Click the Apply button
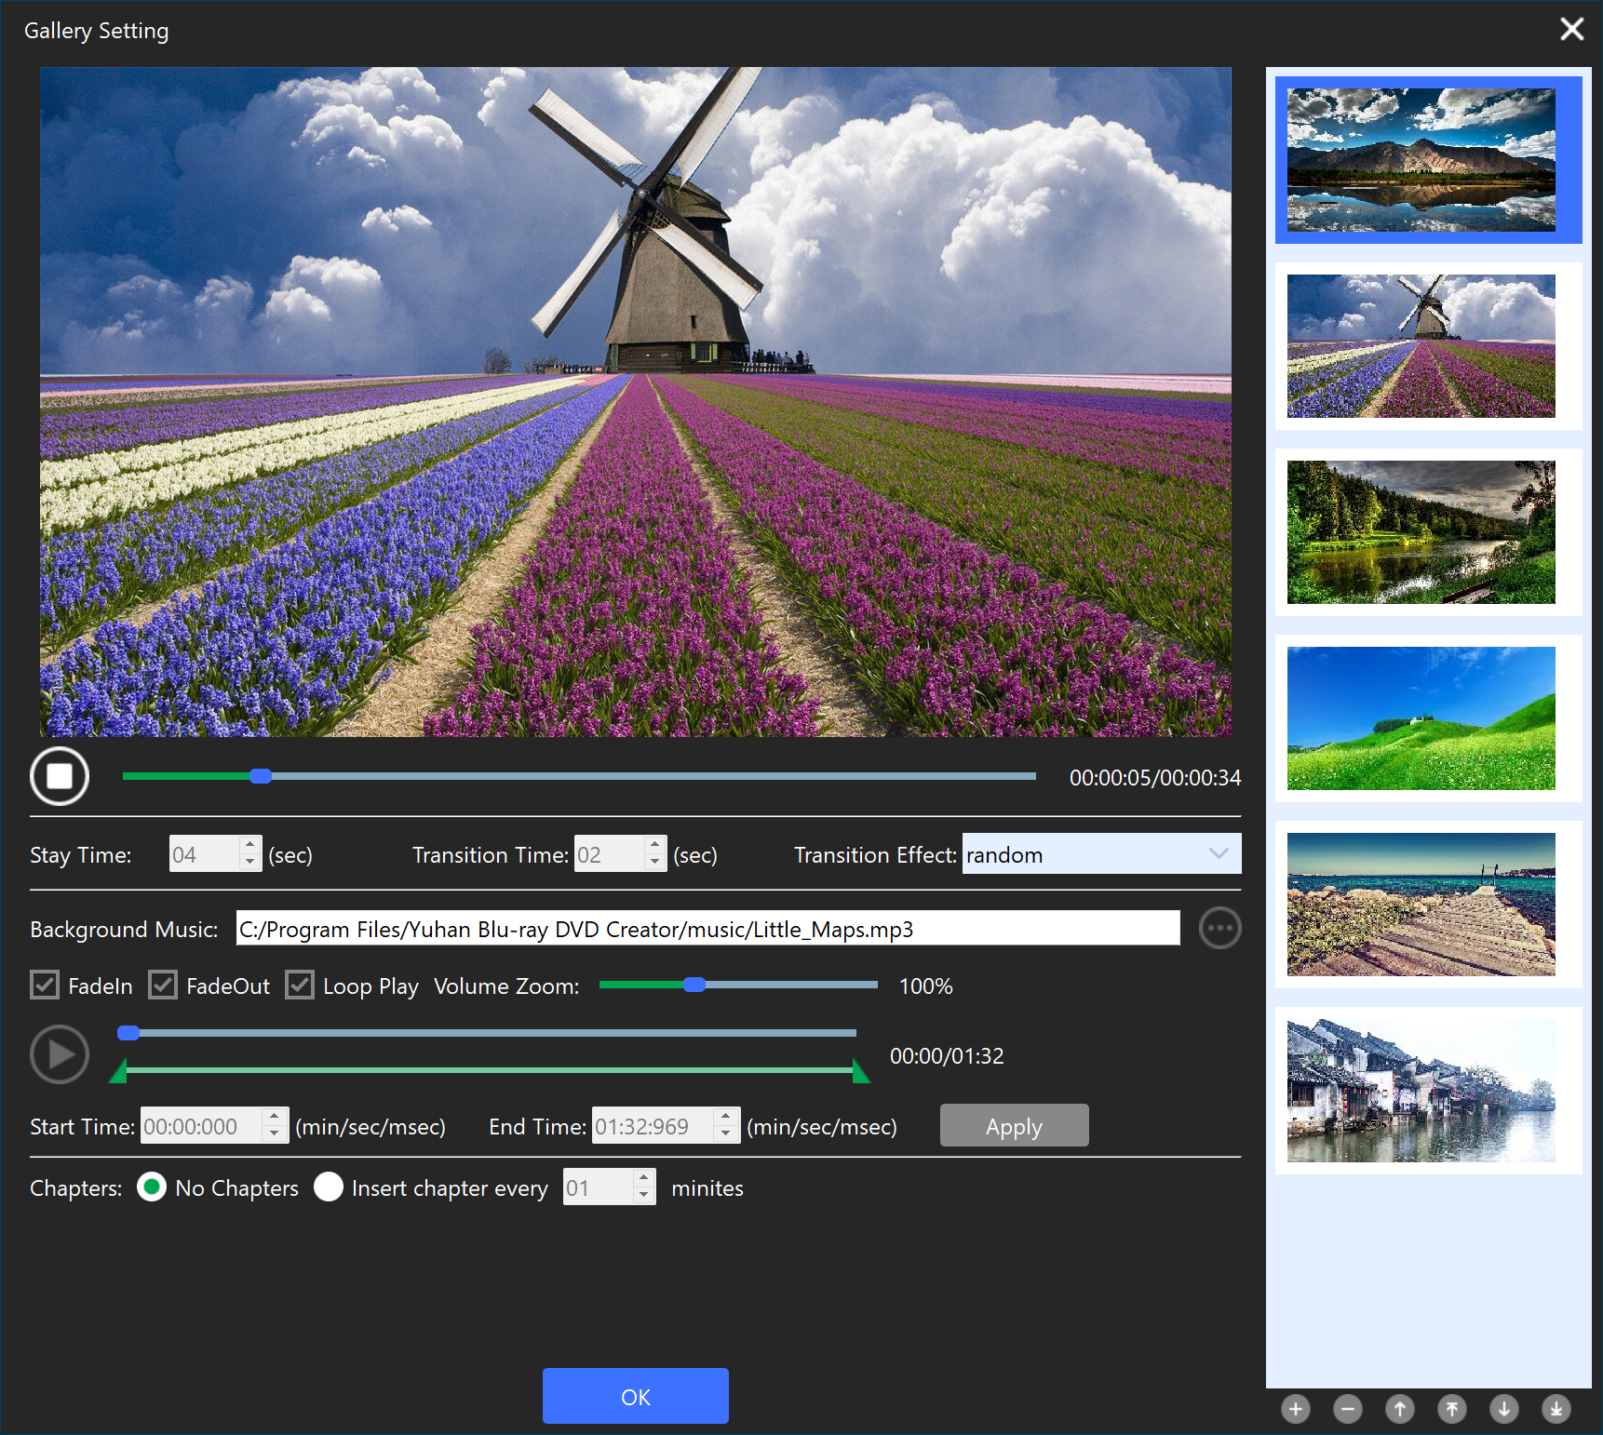Viewport: 1603px width, 1435px height. 1014,1126
